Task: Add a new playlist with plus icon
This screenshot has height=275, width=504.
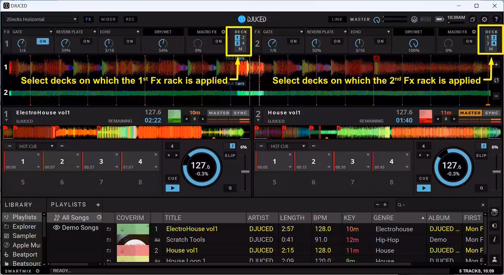Action: pos(98,204)
